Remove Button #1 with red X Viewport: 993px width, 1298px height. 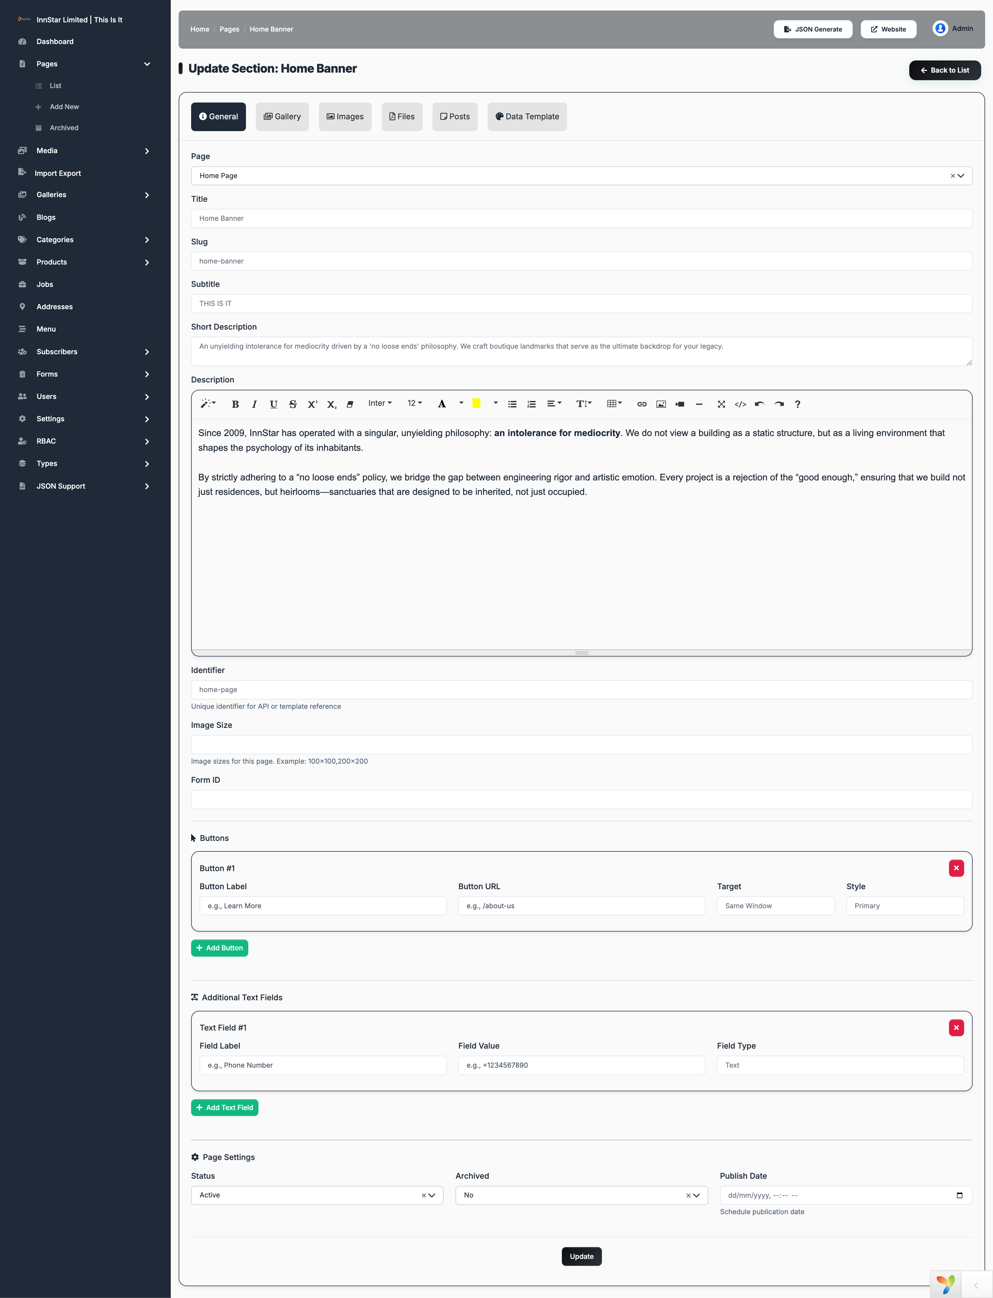[956, 868]
